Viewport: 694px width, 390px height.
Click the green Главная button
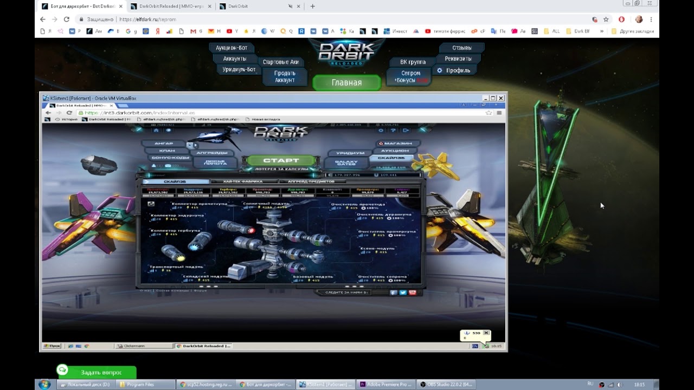pyautogui.click(x=346, y=83)
